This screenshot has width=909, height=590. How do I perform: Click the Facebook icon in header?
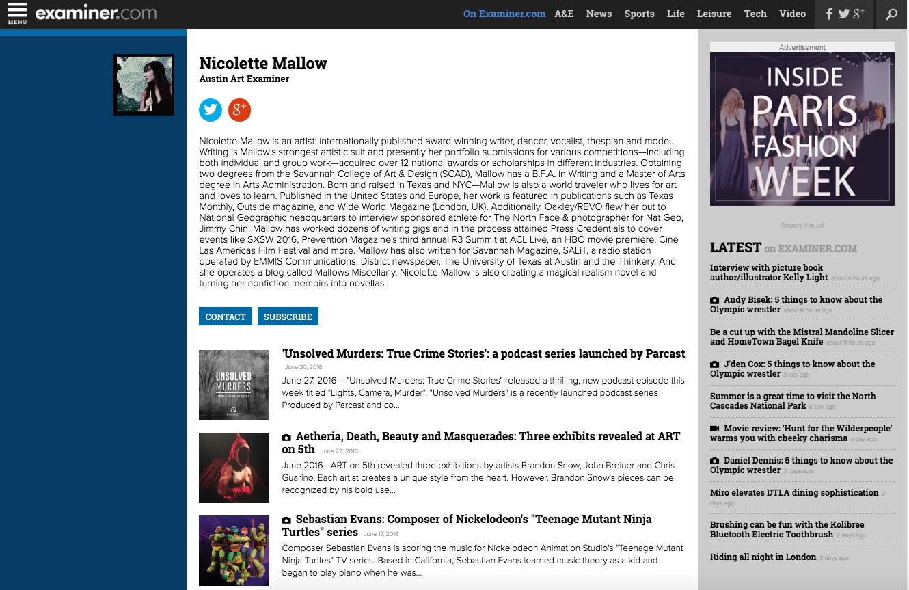(x=829, y=14)
